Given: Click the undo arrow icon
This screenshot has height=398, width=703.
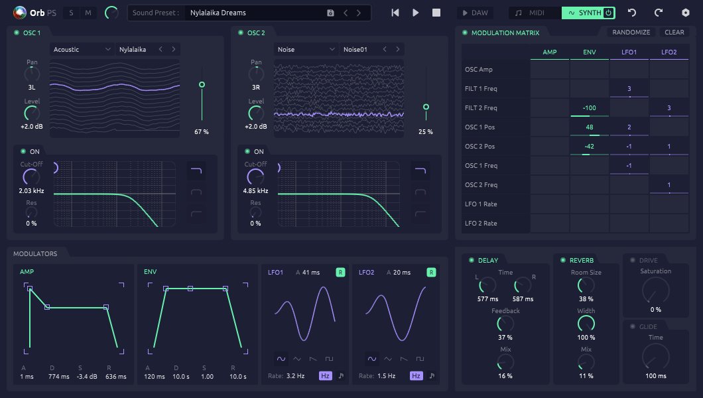Looking at the screenshot, I should tap(632, 13).
